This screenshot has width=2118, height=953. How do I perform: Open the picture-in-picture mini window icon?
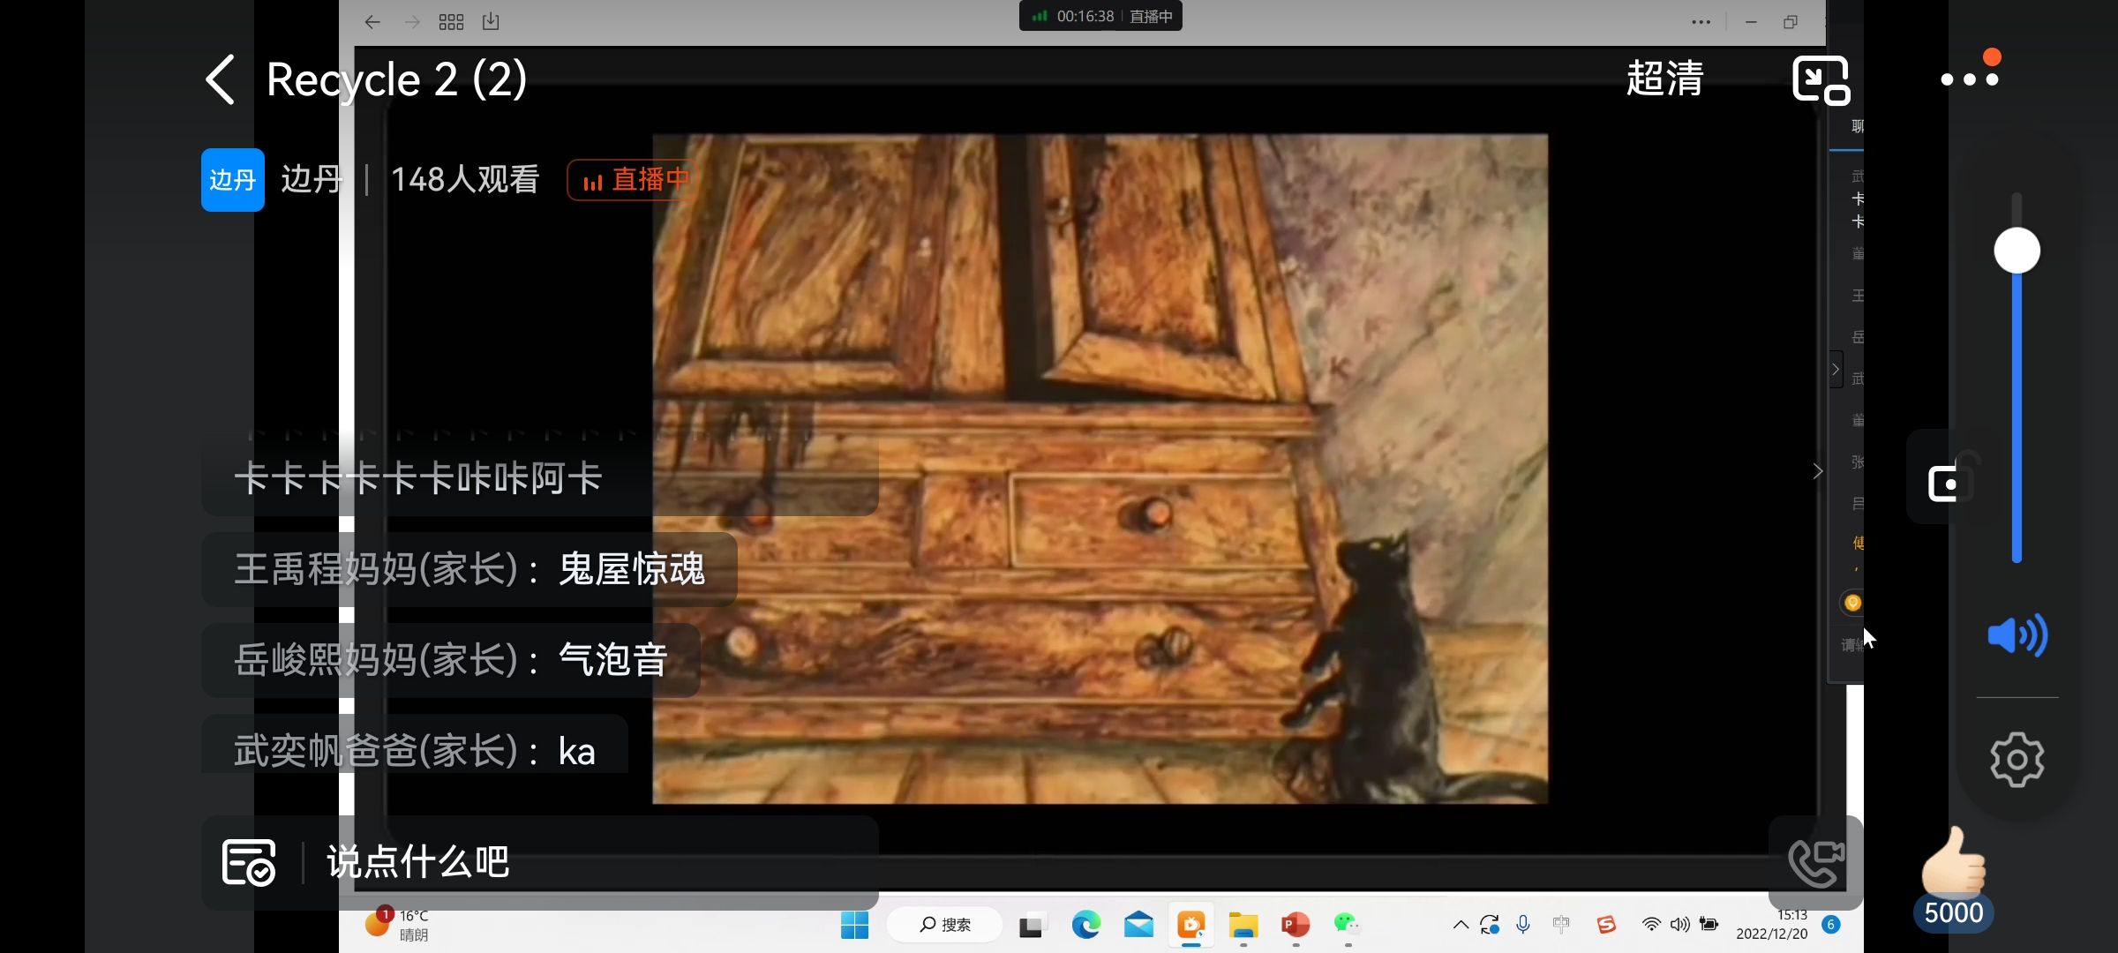(1820, 80)
